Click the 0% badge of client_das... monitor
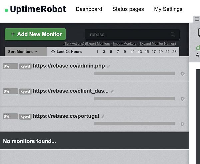Image resolution: width=200 pixels, height=164 pixels. click(10, 91)
